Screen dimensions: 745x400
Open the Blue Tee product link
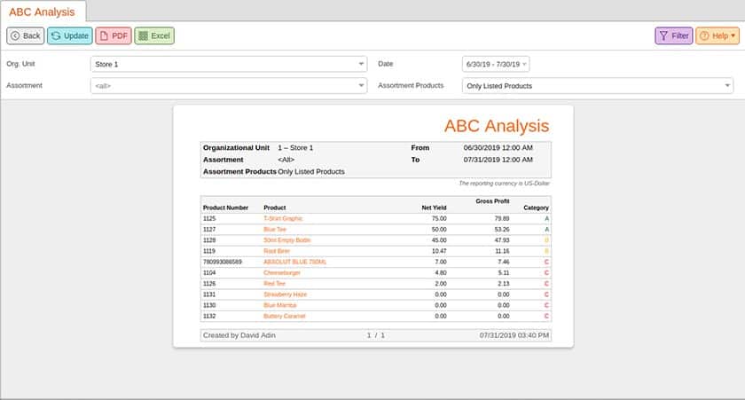[276, 229]
